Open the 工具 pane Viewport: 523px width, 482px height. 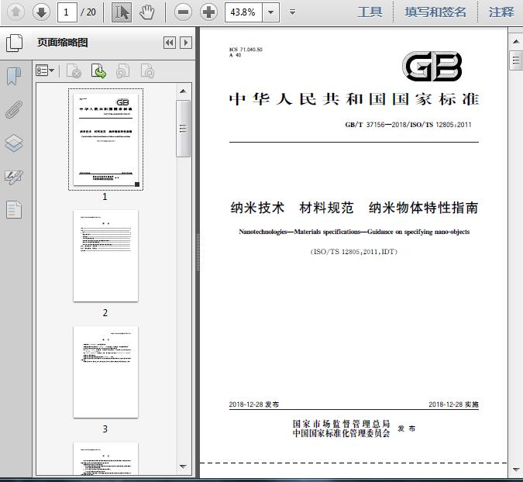(x=370, y=12)
